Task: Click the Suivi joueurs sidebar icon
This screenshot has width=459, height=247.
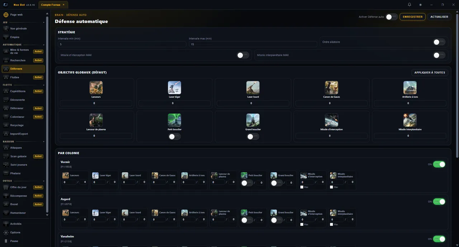Action: point(6,165)
